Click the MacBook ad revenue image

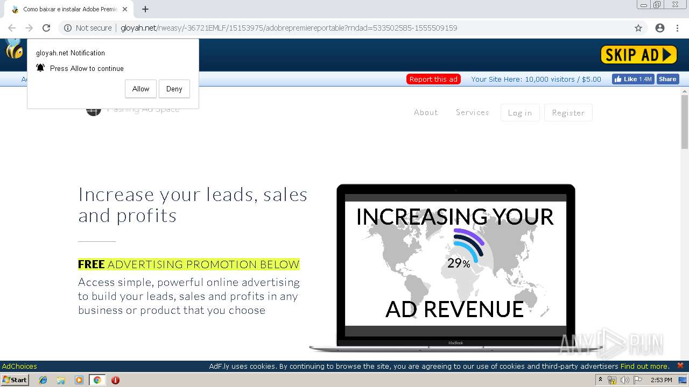click(x=455, y=268)
